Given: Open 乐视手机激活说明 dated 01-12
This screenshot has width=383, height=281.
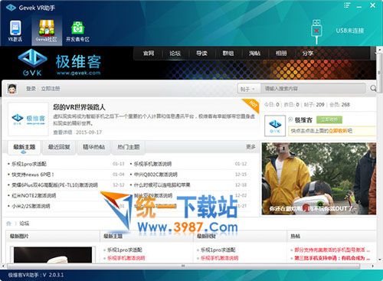Looking at the screenshot, I should (152, 164).
